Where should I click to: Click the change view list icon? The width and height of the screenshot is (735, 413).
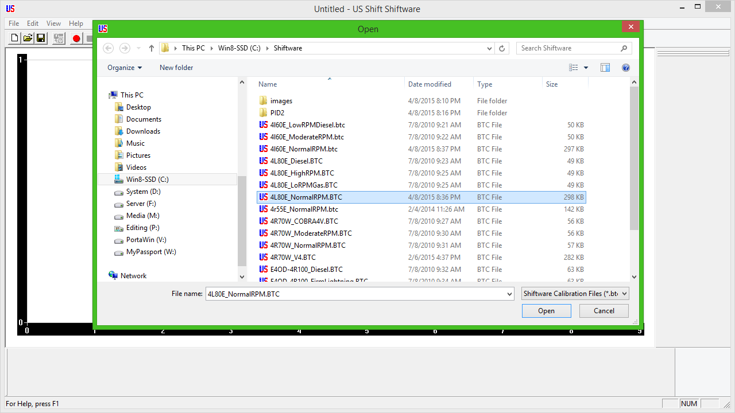click(x=573, y=68)
